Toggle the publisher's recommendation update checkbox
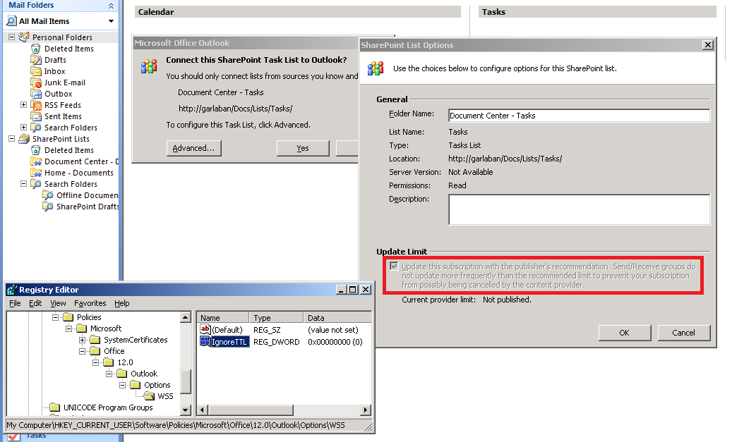Viewport: 732px width, 442px height. 394,266
